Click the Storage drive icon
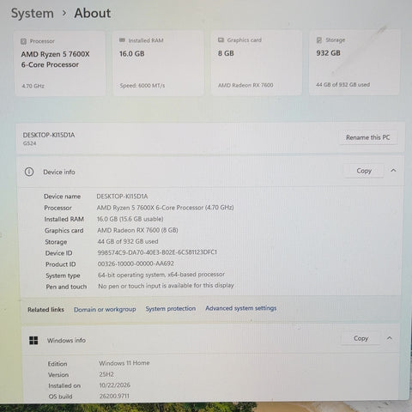412x412 pixels. coord(319,40)
